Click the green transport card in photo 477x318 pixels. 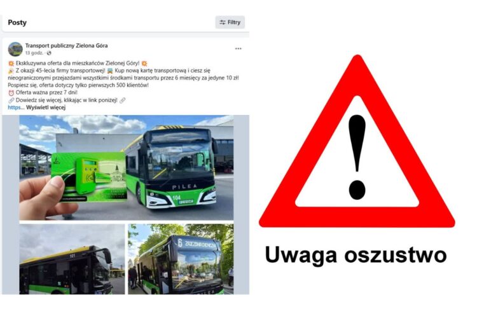click(x=89, y=177)
